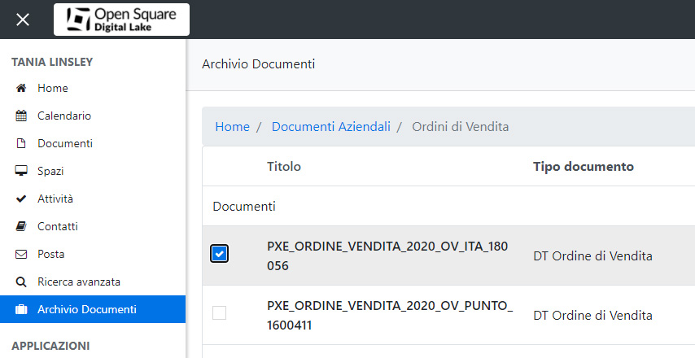Click the Documenti file icon
Screen dimensions: 695x358
point(21,143)
